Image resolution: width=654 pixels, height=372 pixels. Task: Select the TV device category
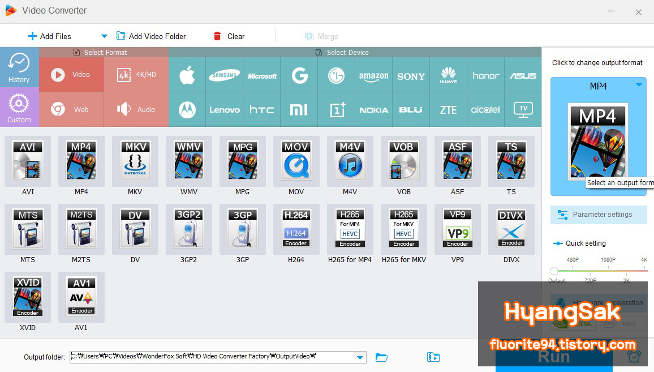(x=523, y=110)
